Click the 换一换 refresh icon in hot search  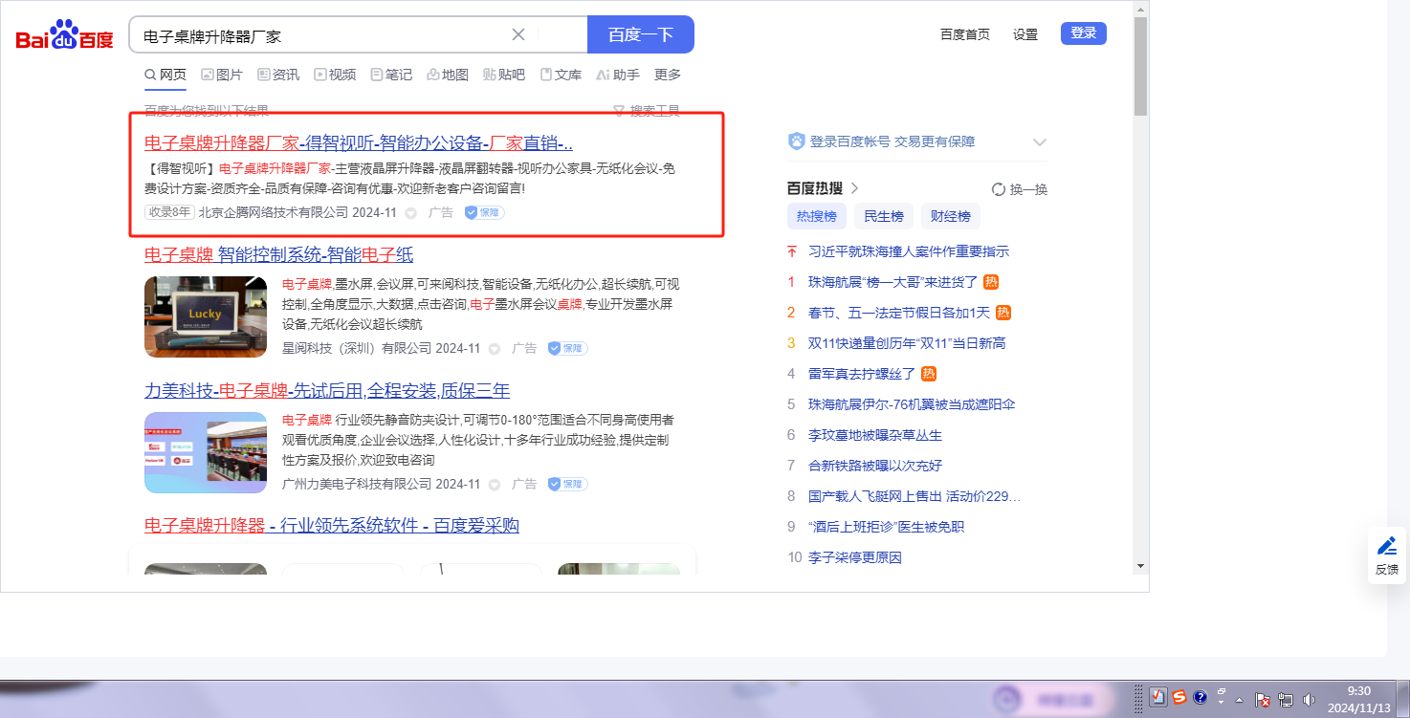click(x=999, y=189)
